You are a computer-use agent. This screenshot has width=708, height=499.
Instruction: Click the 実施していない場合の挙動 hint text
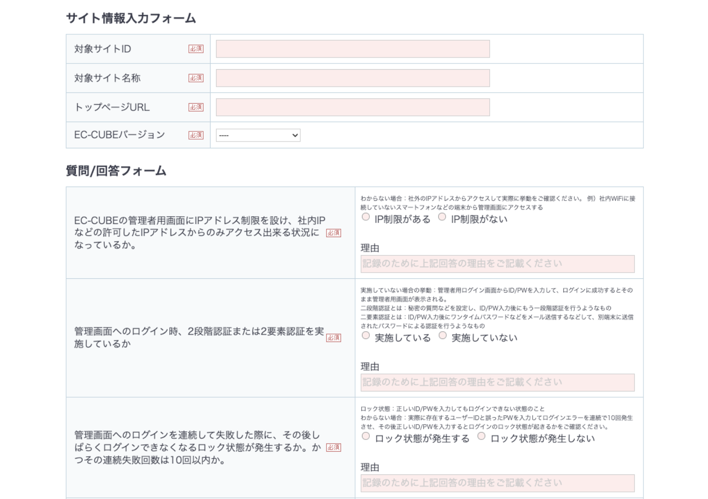tap(497, 295)
